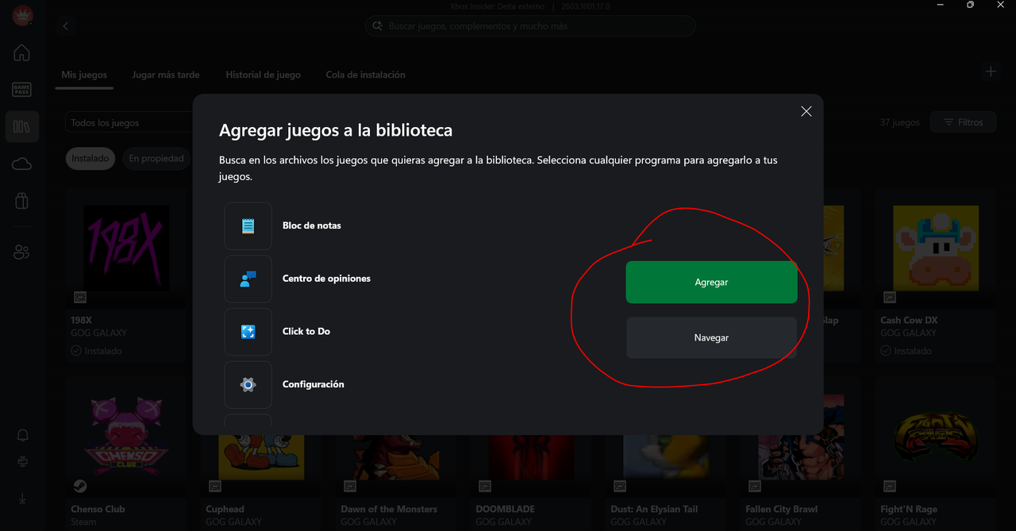Image resolution: width=1016 pixels, height=531 pixels.
Task: Open the store bag icon in the sidebar
Action: 21,201
